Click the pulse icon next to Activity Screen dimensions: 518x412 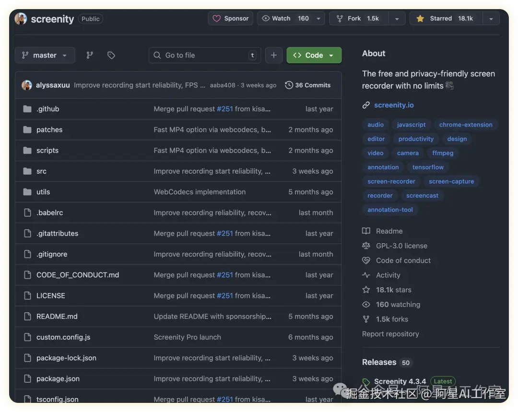(x=366, y=275)
